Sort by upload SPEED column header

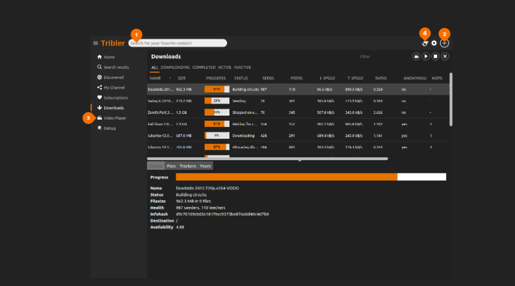(x=355, y=78)
